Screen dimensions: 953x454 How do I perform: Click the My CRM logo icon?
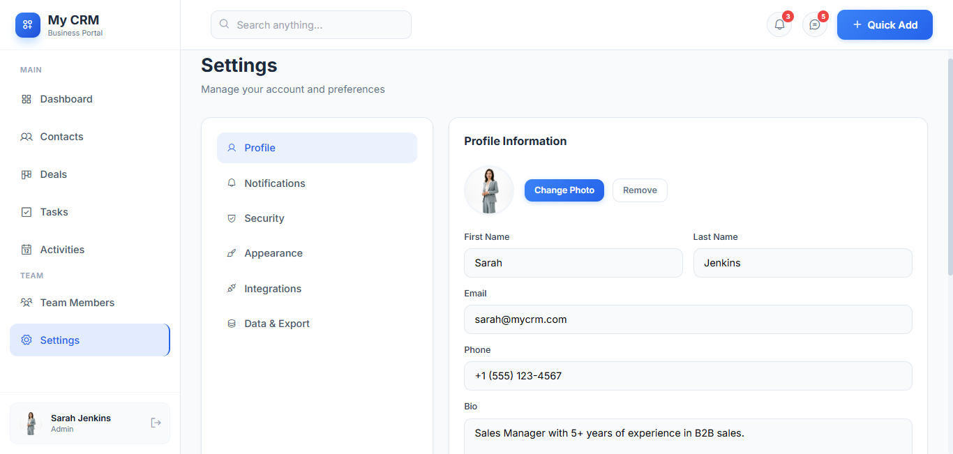(28, 24)
